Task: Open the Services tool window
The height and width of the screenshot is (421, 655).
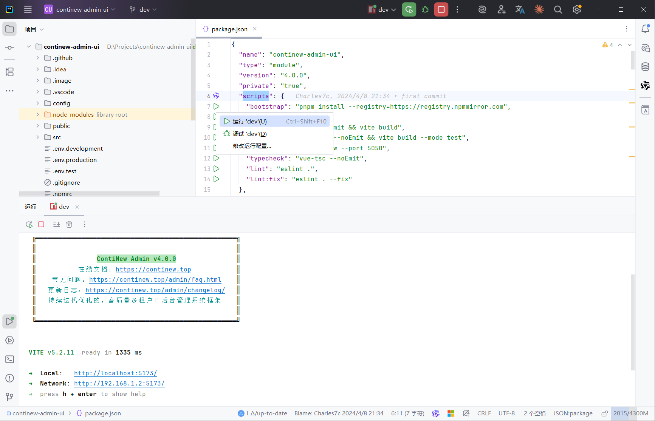Action: tap(9, 340)
